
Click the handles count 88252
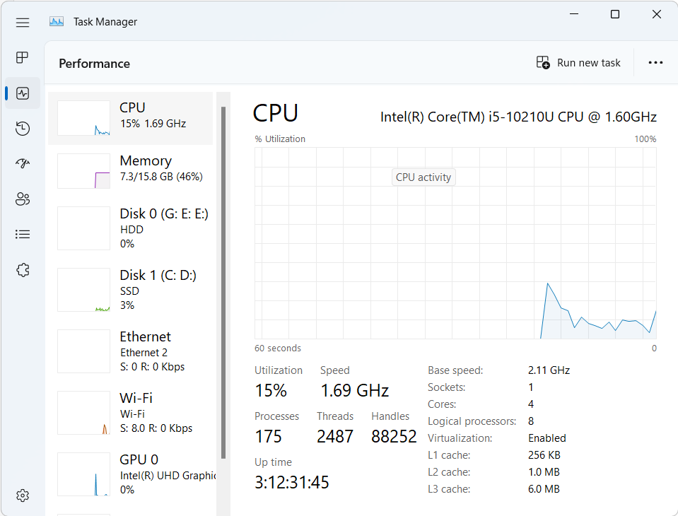[x=394, y=437]
